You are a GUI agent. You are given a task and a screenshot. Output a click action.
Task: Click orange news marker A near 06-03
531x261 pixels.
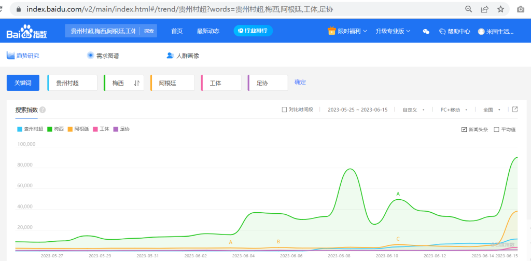(231, 242)
